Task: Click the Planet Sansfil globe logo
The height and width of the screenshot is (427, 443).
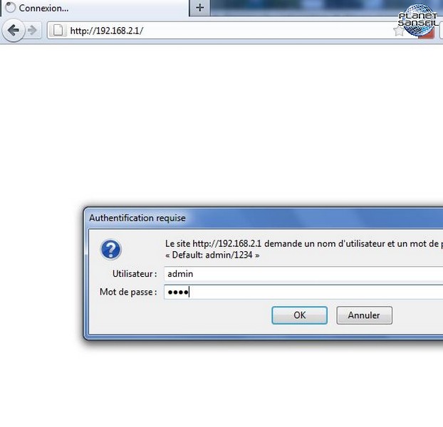Action: tap(418, 20)
